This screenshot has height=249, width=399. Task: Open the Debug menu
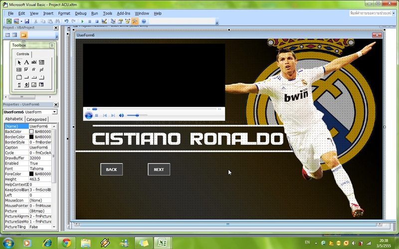(81, 13)
